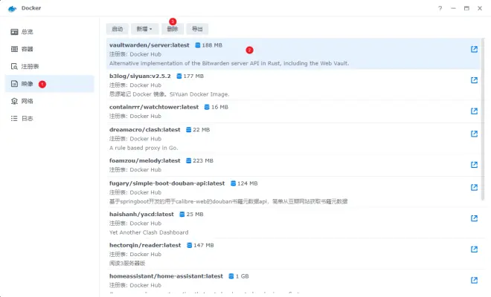Select the homeassistant/home-assistant:latest image name

click(x=166, y=276)
